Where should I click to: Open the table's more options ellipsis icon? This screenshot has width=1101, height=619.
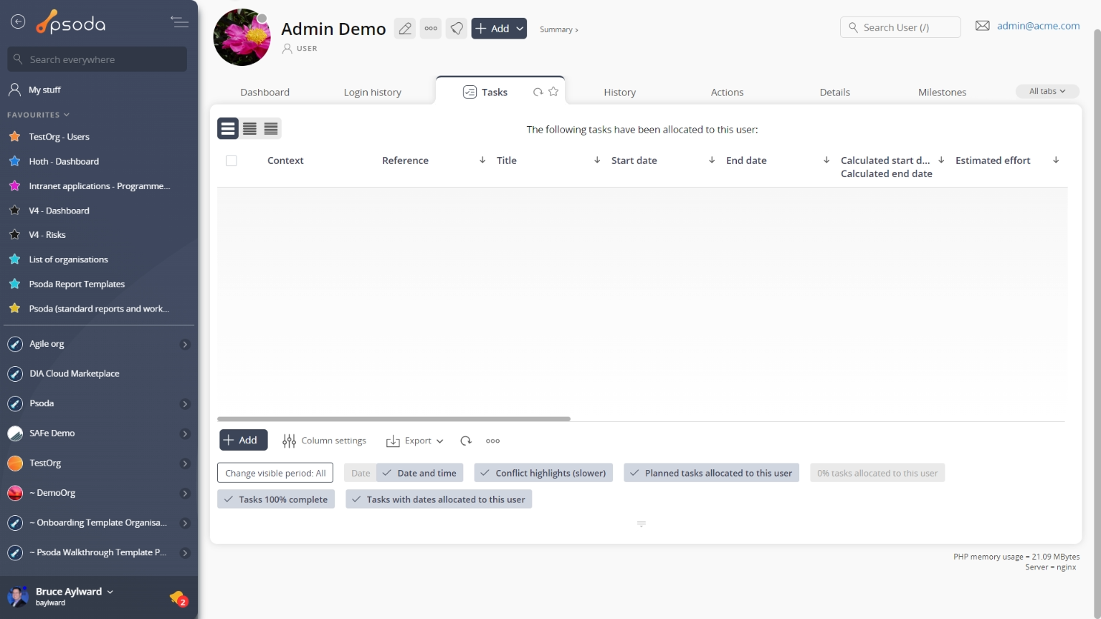click(492, 441)
